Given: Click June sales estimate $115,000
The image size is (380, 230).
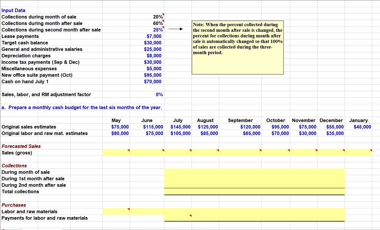Looking at the screenshot, I should click(x=153, y=127).
